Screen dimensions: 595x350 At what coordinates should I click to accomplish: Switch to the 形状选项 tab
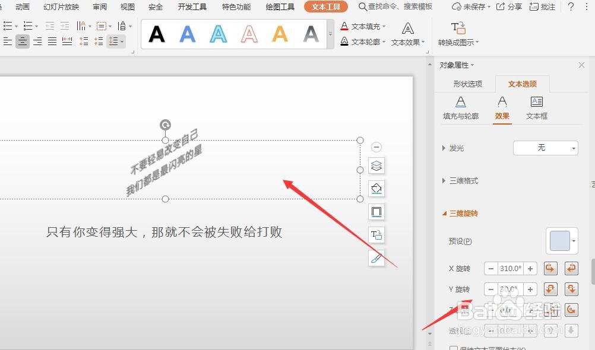[467, 84]
